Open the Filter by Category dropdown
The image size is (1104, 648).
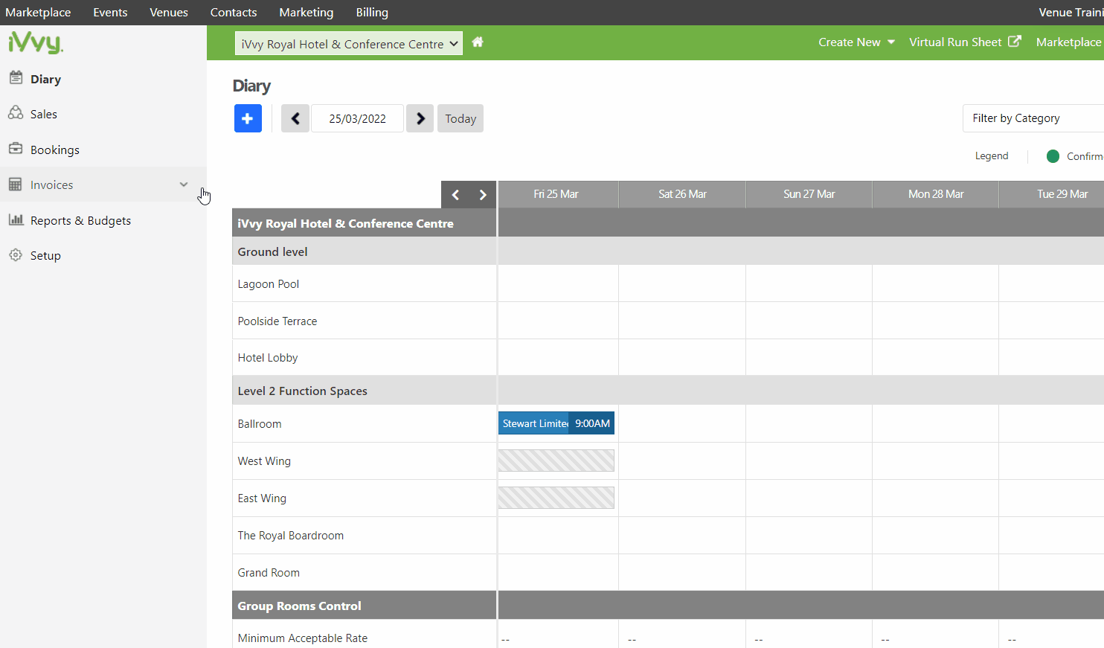point(1033,118)
